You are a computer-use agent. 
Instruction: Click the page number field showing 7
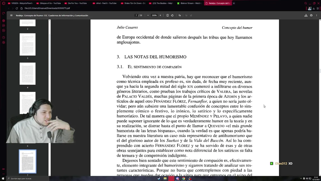pos(136,15)
